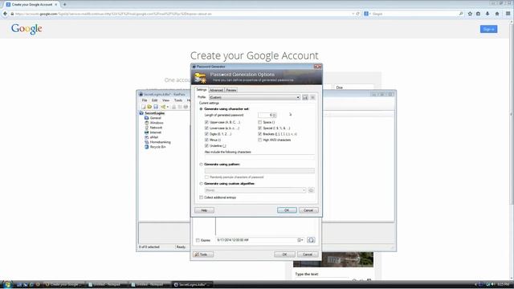Open KeePass Edit menu

click(x=155, y=100)
